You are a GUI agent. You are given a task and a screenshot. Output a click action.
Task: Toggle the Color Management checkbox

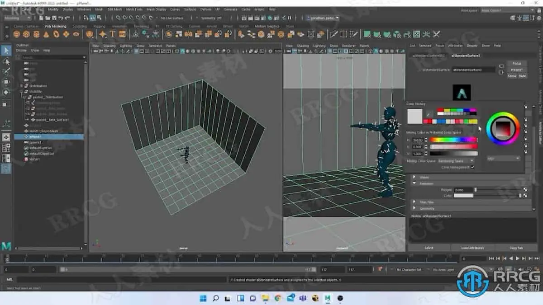[x=472, y=167]
